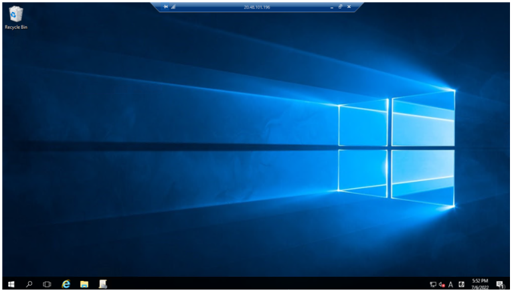Open clock and calendar flyout at 5:52 PM
This screenshot has height=293, width=514.
tap(480, 284)
